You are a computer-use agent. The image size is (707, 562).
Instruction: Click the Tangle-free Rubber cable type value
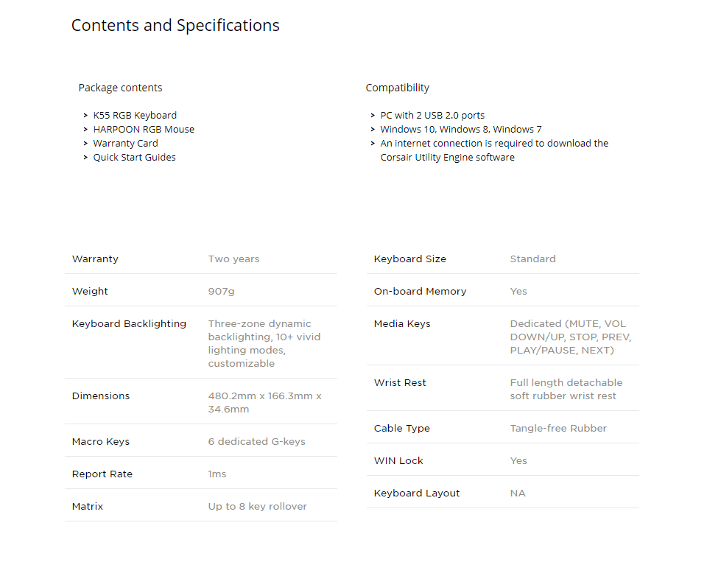558,429
